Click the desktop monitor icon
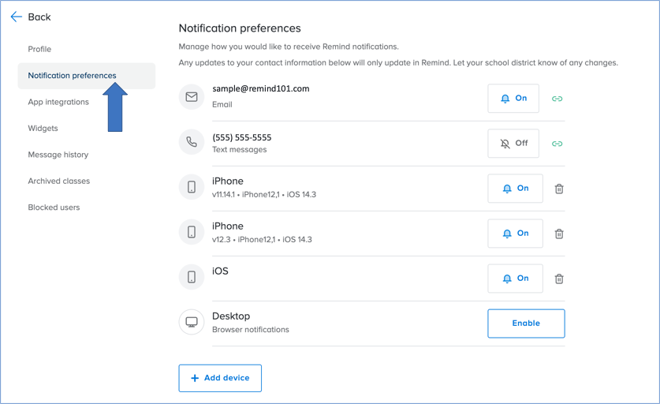The width and height of the screenshot is (660, 404). [x=192, y=322]
